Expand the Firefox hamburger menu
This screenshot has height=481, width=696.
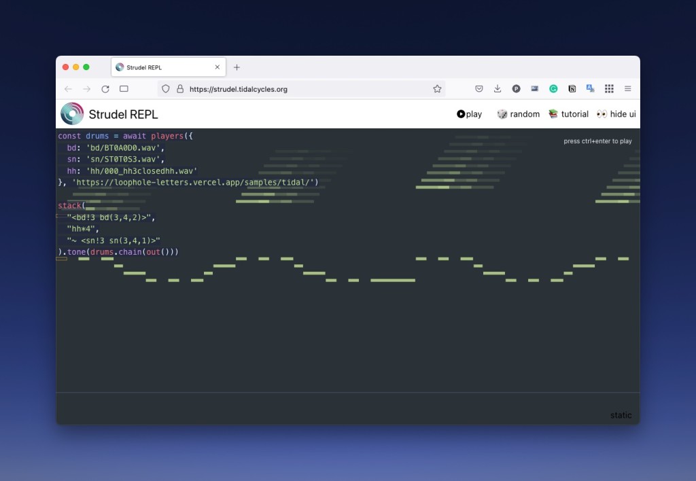627,89
